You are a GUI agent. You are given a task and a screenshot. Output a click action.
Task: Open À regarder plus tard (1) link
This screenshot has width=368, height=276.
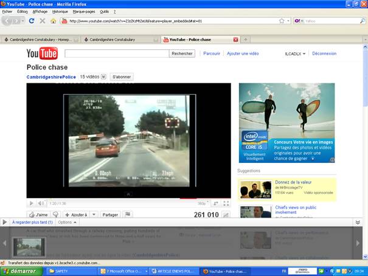[32, 222]
